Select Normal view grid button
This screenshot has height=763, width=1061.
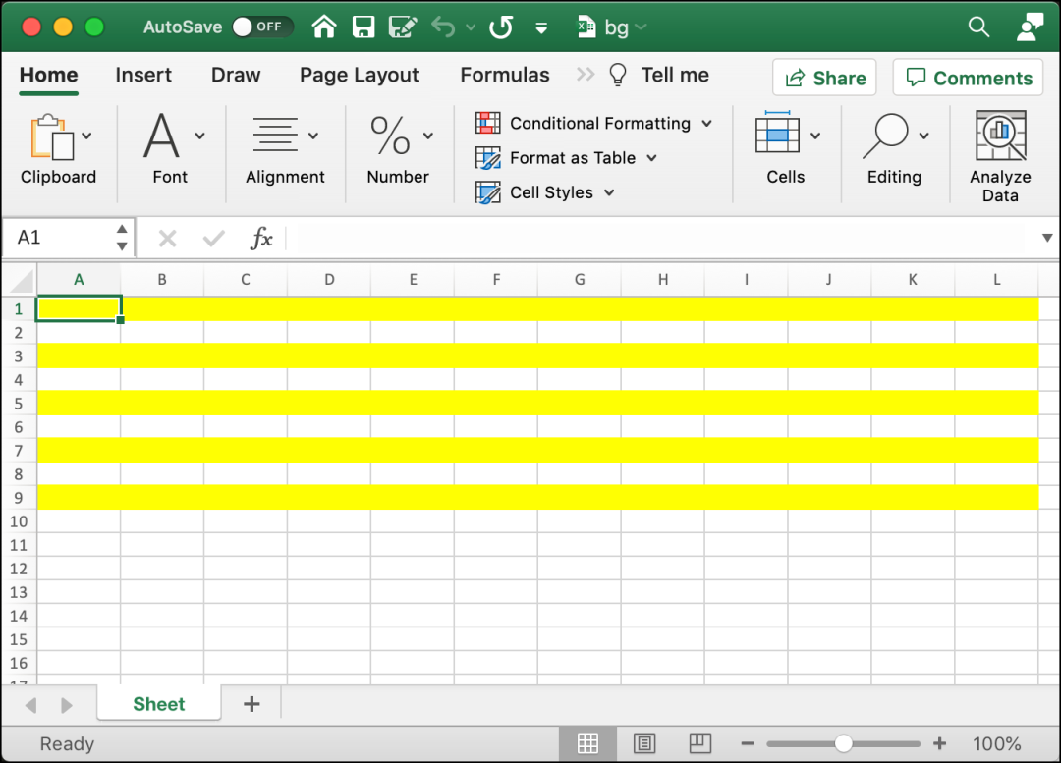[x=587, y=744]
